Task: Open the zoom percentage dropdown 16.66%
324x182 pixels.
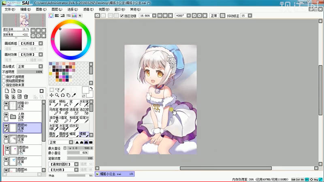Action: (154, 16)
